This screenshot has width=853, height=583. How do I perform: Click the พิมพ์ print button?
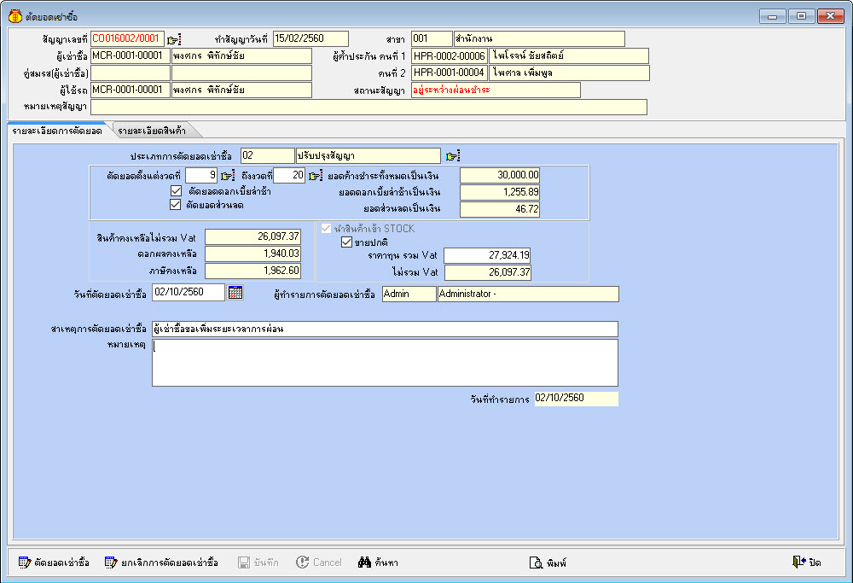point(548,563)
